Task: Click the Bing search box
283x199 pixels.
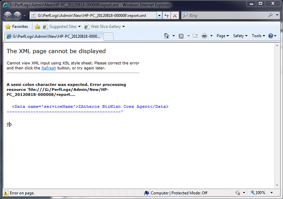Action: (x=225, y=15)
